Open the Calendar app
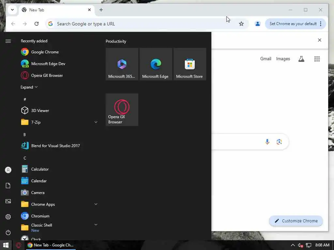This screenshot has width=334, height=250. click(x=59, y=181)
